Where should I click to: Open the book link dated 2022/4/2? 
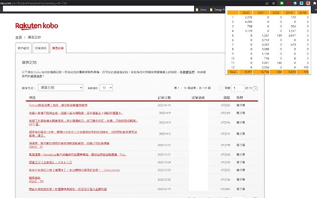pyautogui.click(x=83, y=134)
